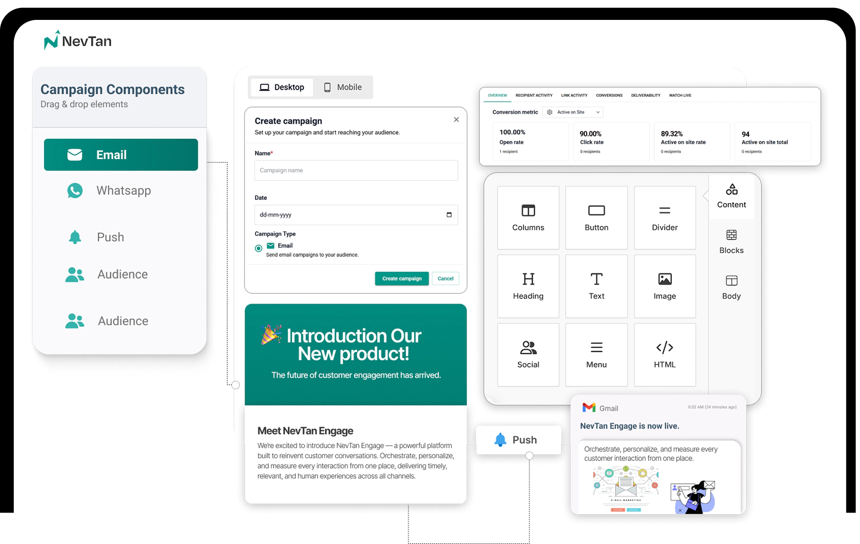Click the 'NevTan Engage is now live.' subject
The width and height of the screenshot is (860, 544).
pos(629,426)
